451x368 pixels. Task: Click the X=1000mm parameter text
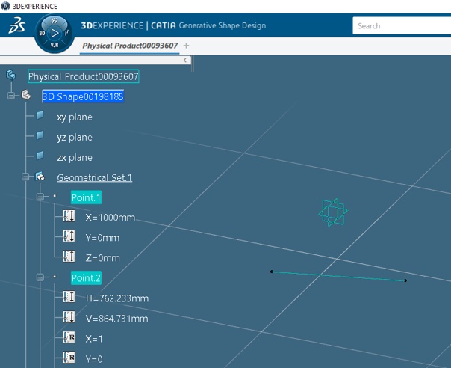pyautogui.click(x=111, y=217)
